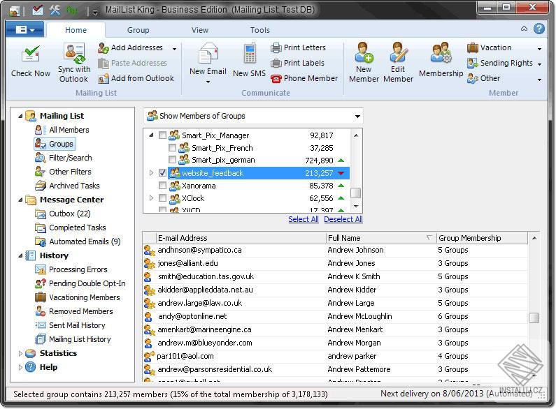Click the Select All link
The width and height of the screenshot is (556, 409).
pos(303,219)
